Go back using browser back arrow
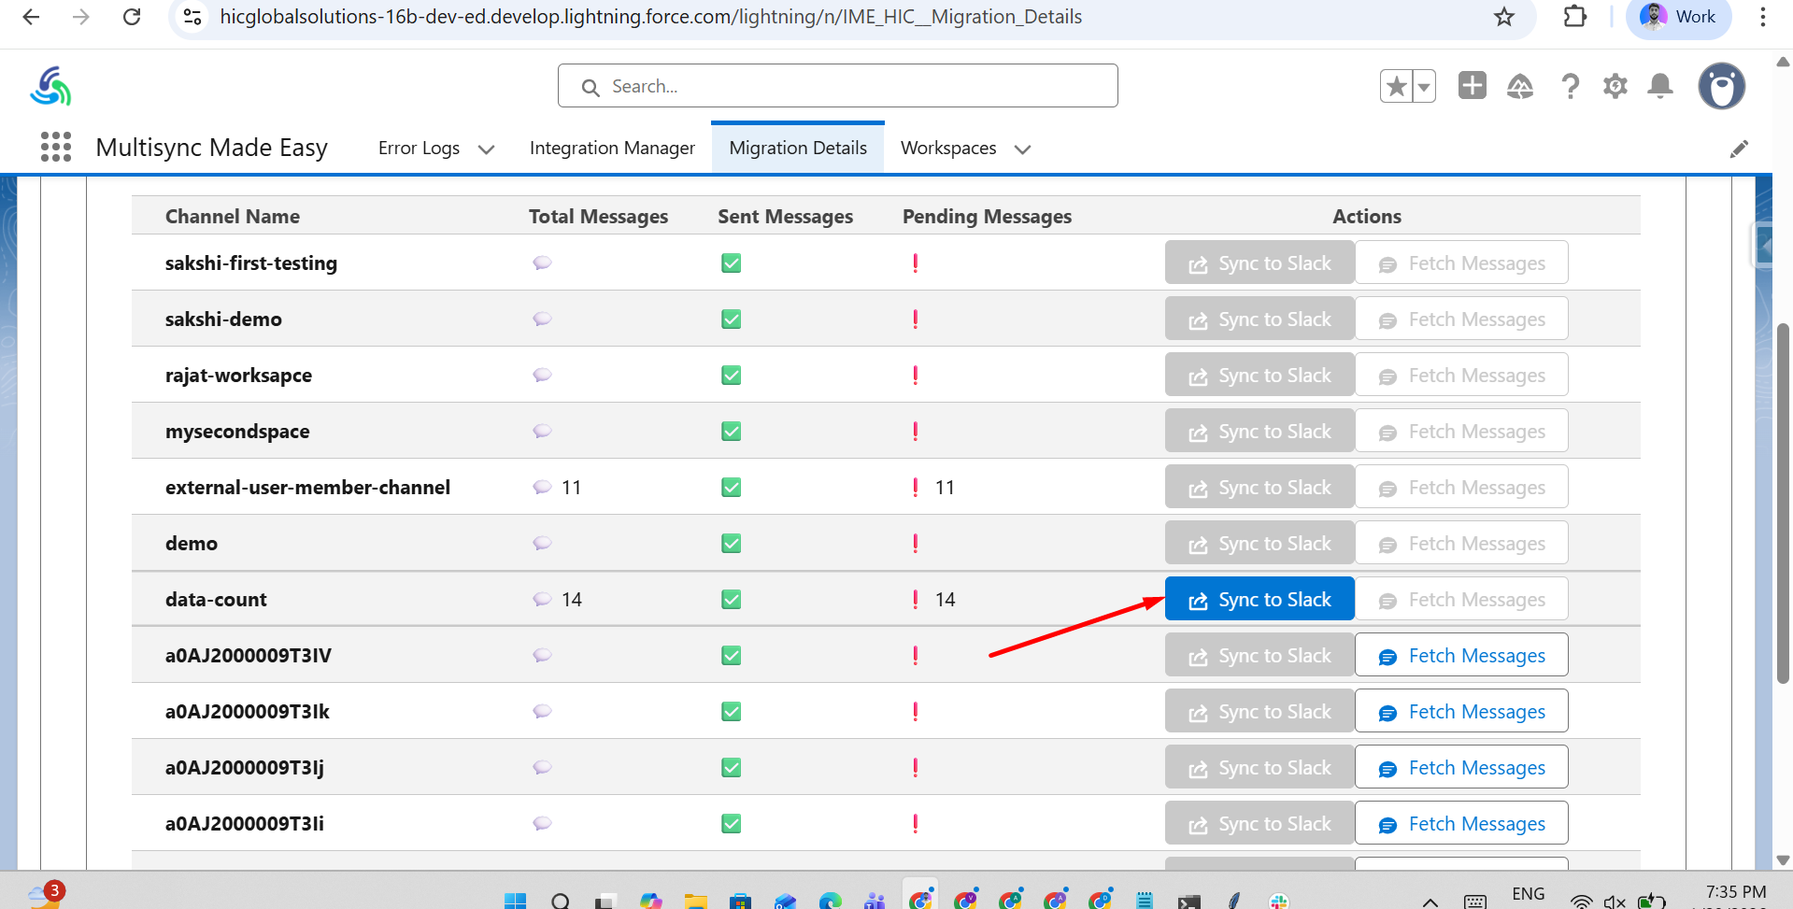This screenshot has width=1793, height=909. [x=31, y=17]
